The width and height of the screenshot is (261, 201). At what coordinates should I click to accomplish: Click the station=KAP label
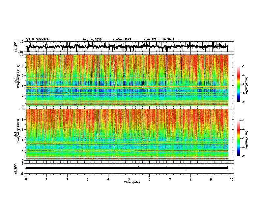pos(122,39)
